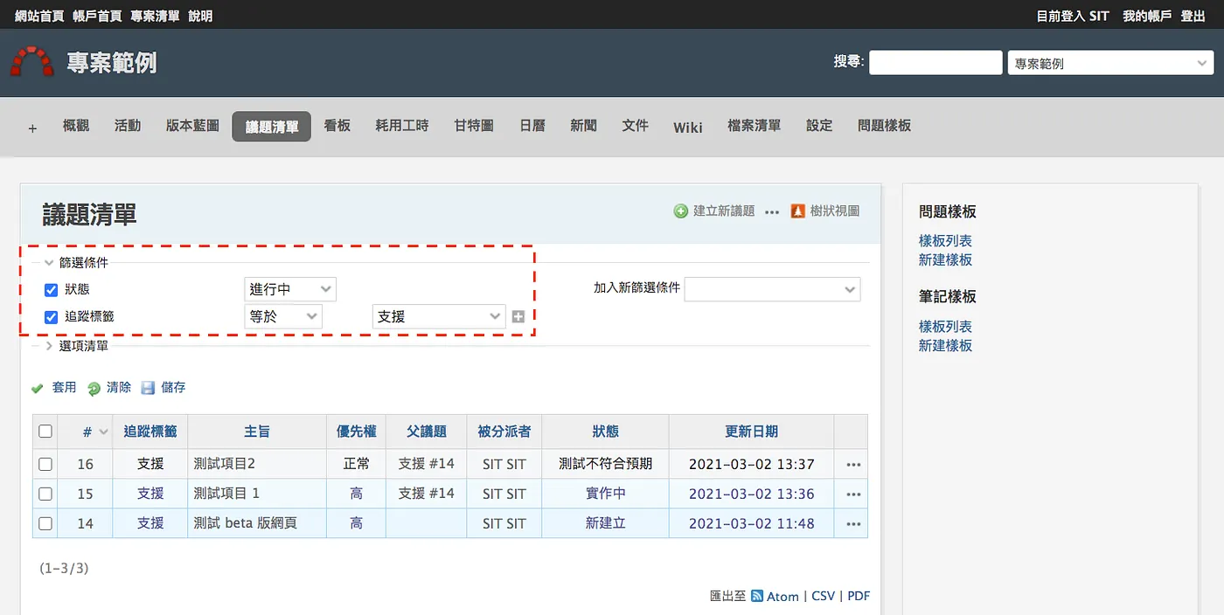Open actions menu for issue 15 row
This screenshot has width=1224, height=615.
point(854,494)
